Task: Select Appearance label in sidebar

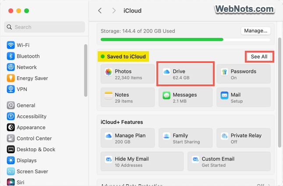Action: tap(31, 127)
